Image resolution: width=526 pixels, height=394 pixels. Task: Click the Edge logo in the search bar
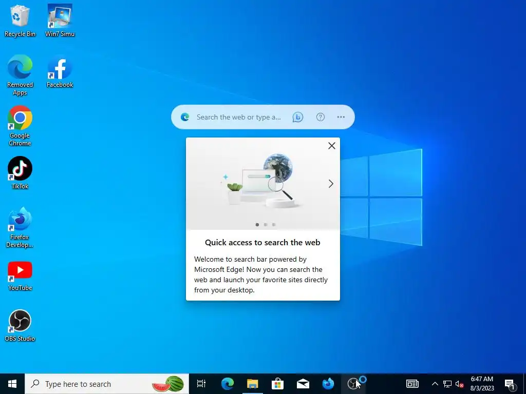[185, 117]
